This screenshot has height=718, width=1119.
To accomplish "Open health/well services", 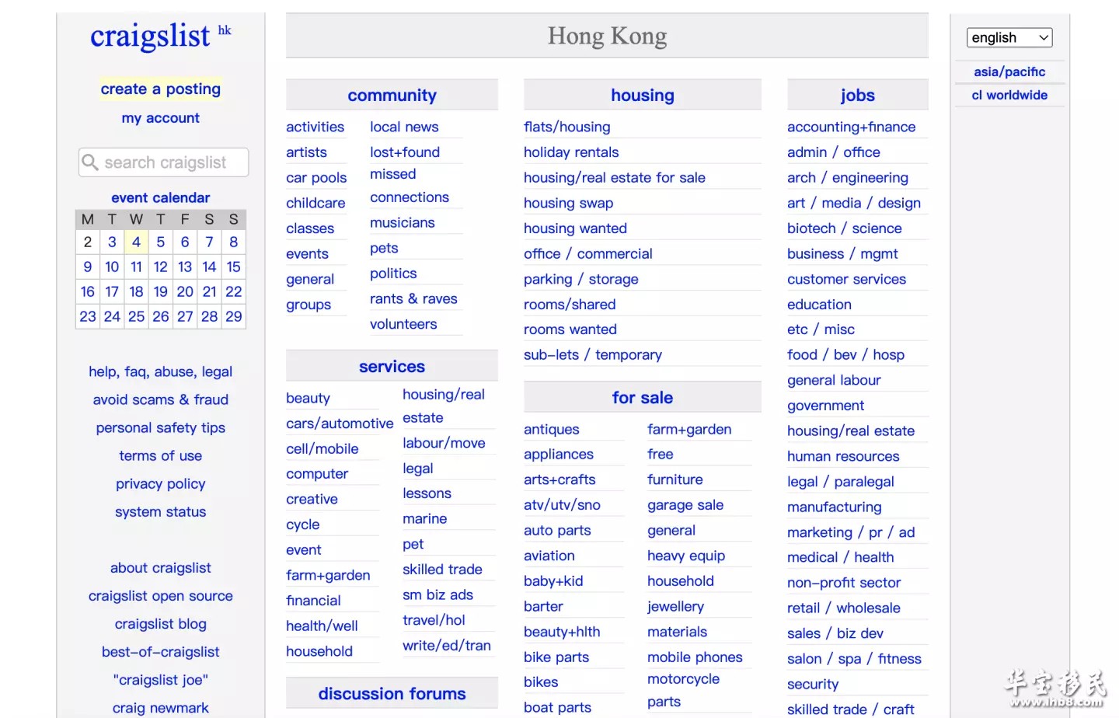I will click(322, 626).
